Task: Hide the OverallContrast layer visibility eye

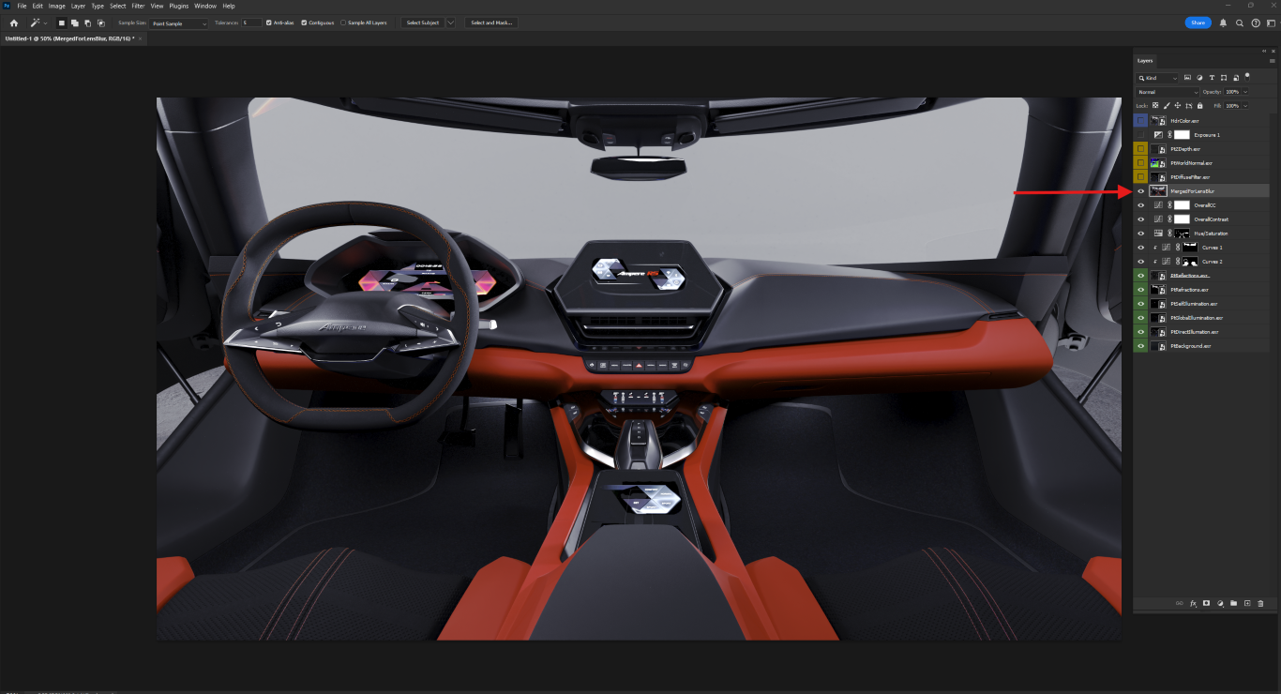Action: click(x=1140, y=219)
